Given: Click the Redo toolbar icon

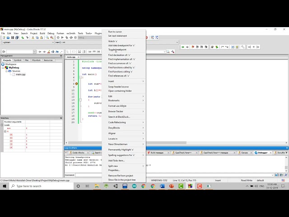Looking at the screenshot, I should pos(27,38).
